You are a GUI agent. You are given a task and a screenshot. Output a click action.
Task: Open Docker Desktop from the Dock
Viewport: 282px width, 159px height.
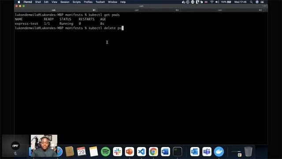point(219,151)
